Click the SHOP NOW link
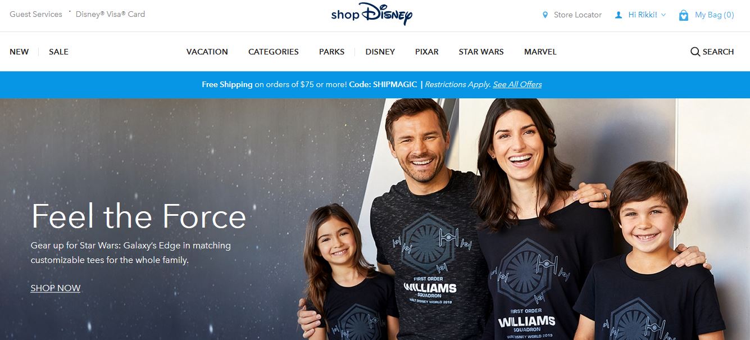 click(x=56, y=288)
